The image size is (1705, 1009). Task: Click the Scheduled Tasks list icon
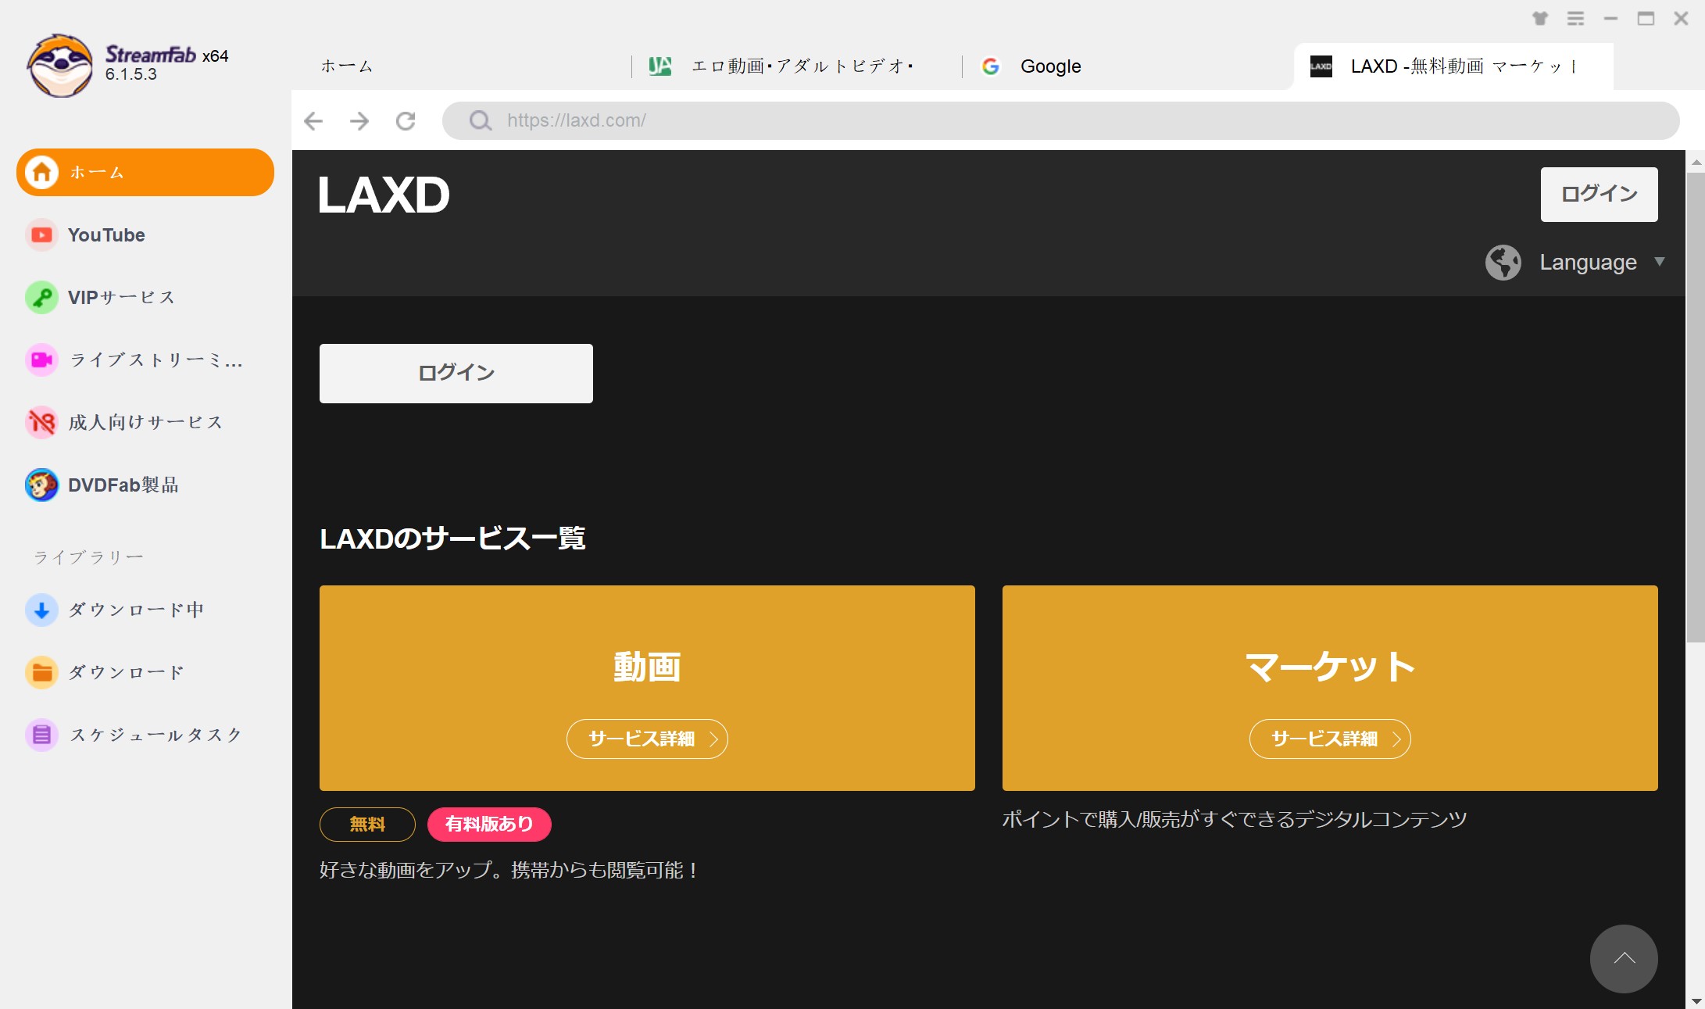point(42,735)
